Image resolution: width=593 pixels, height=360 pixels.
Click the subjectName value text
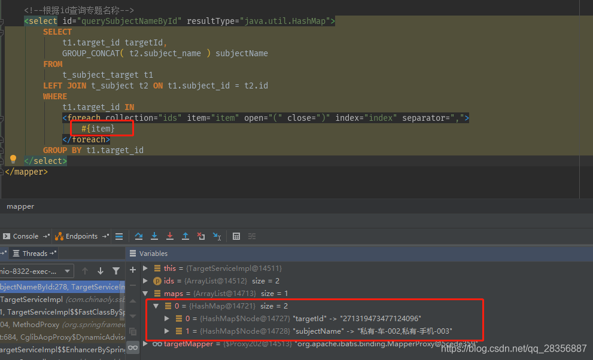point(405,331)
